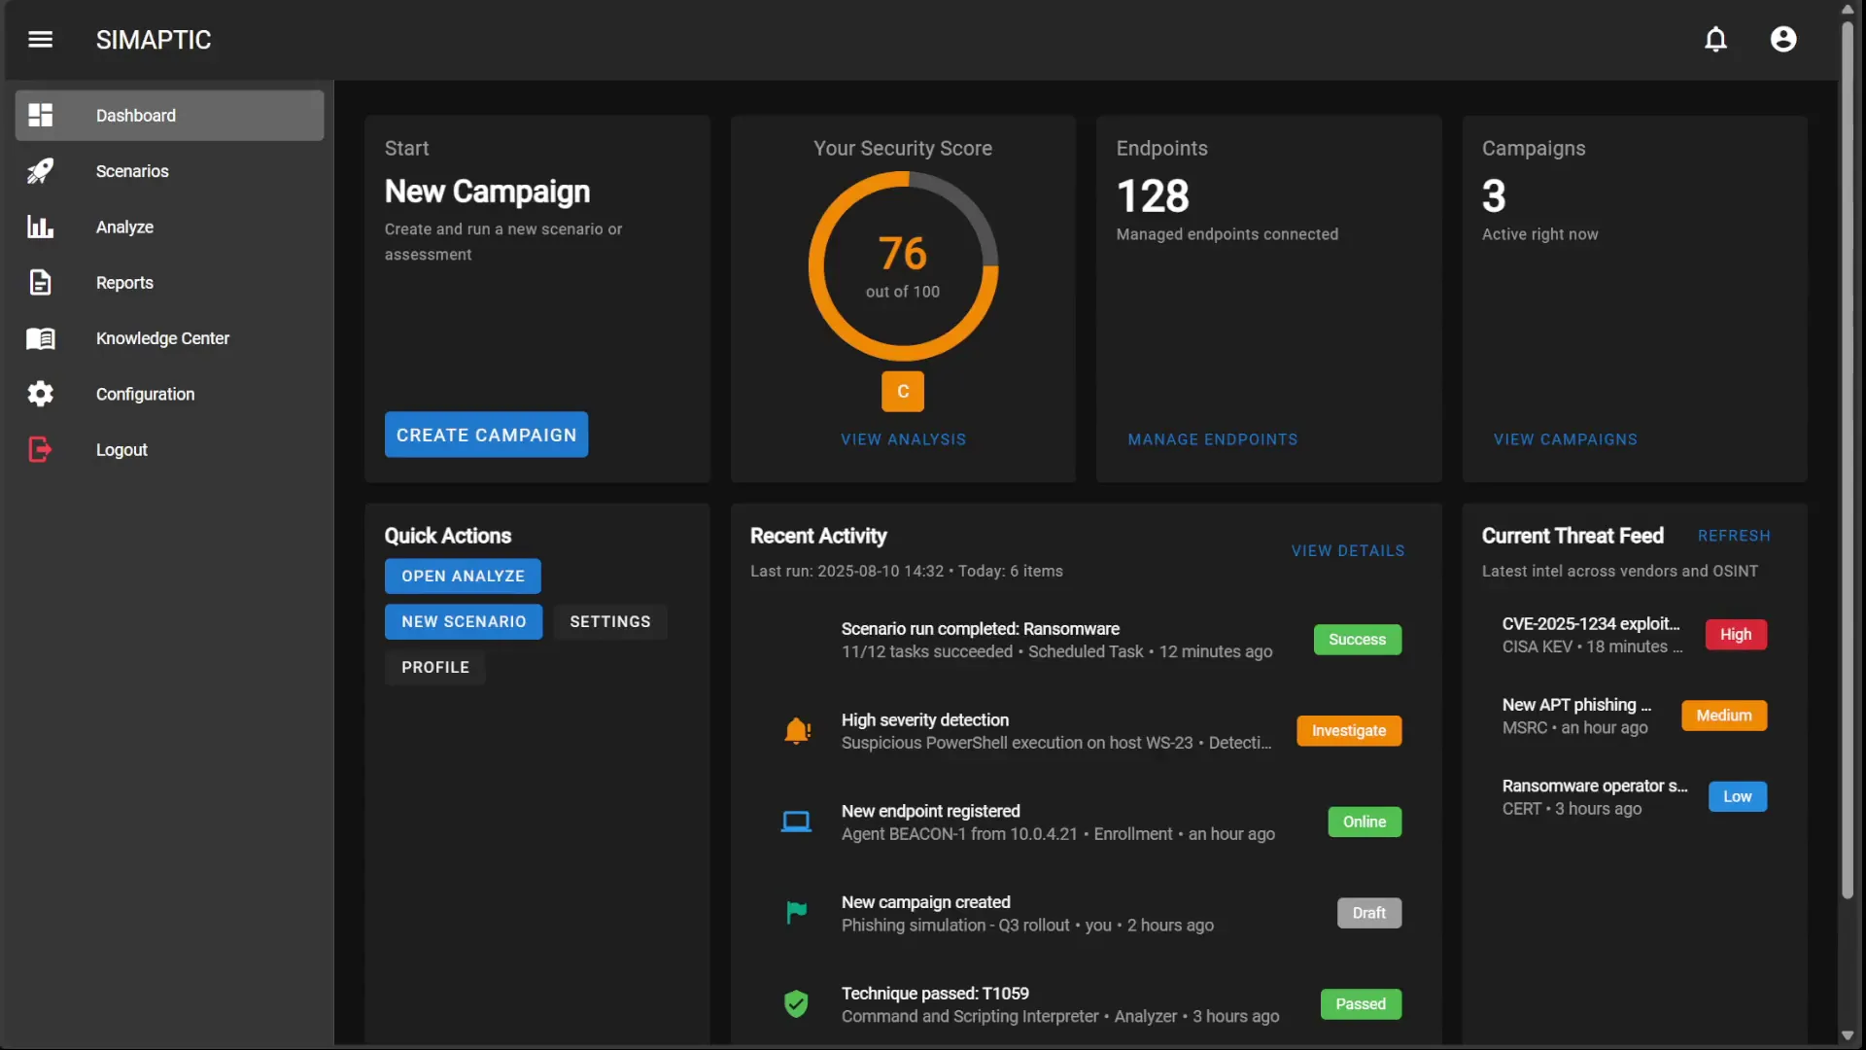Screen dimensions: 1866x1050
Task: Click the Analyze bar chart icon
Action: click(x=40, y=227)
